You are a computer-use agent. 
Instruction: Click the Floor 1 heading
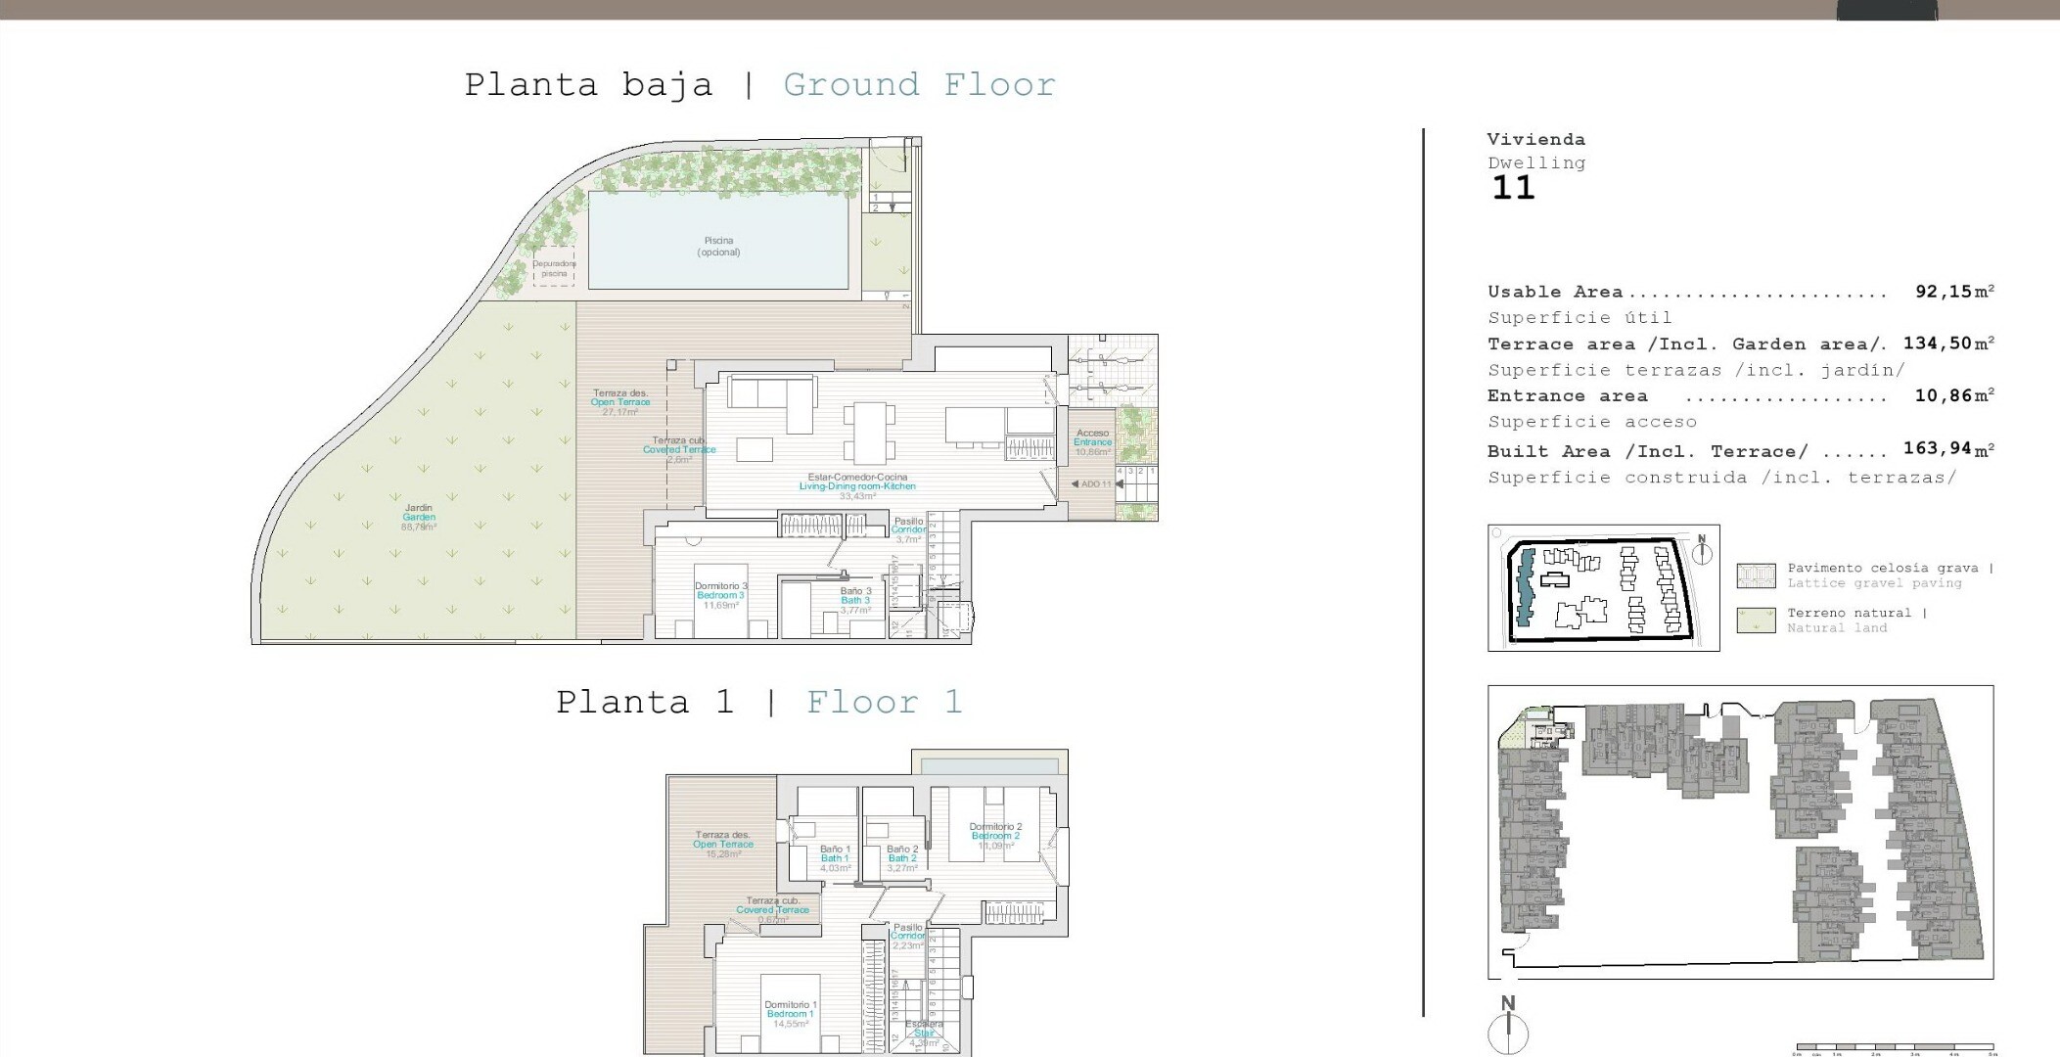(x=884, y=703)
